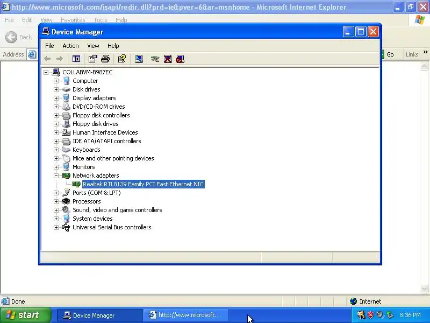Expand the Internet Explorer Links toolbar chevron
Screen dimensions: 430x323
425,52
